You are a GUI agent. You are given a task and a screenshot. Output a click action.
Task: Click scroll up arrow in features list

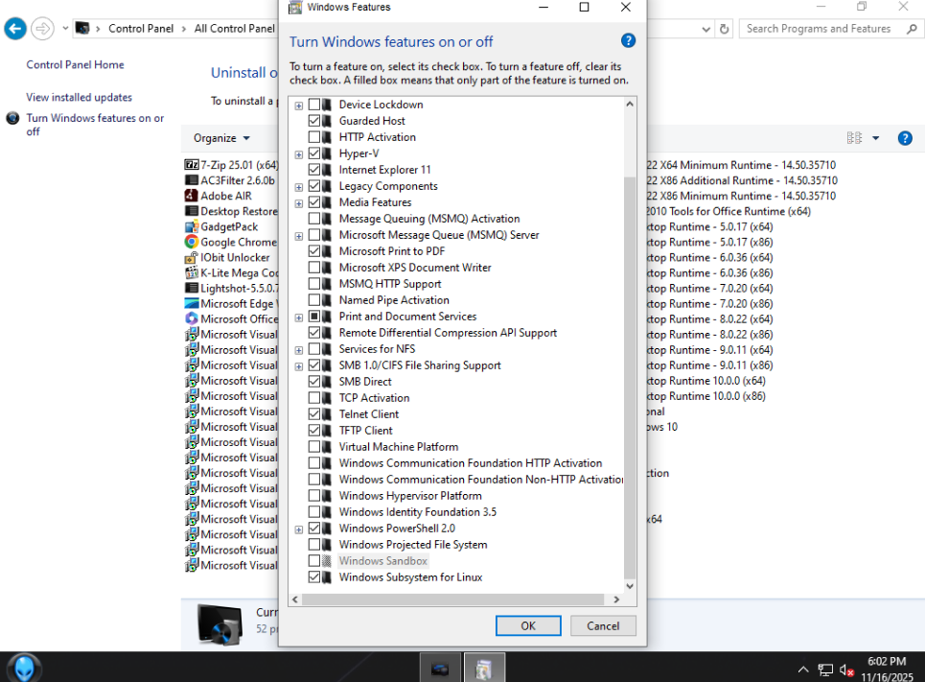click(630, 104)
